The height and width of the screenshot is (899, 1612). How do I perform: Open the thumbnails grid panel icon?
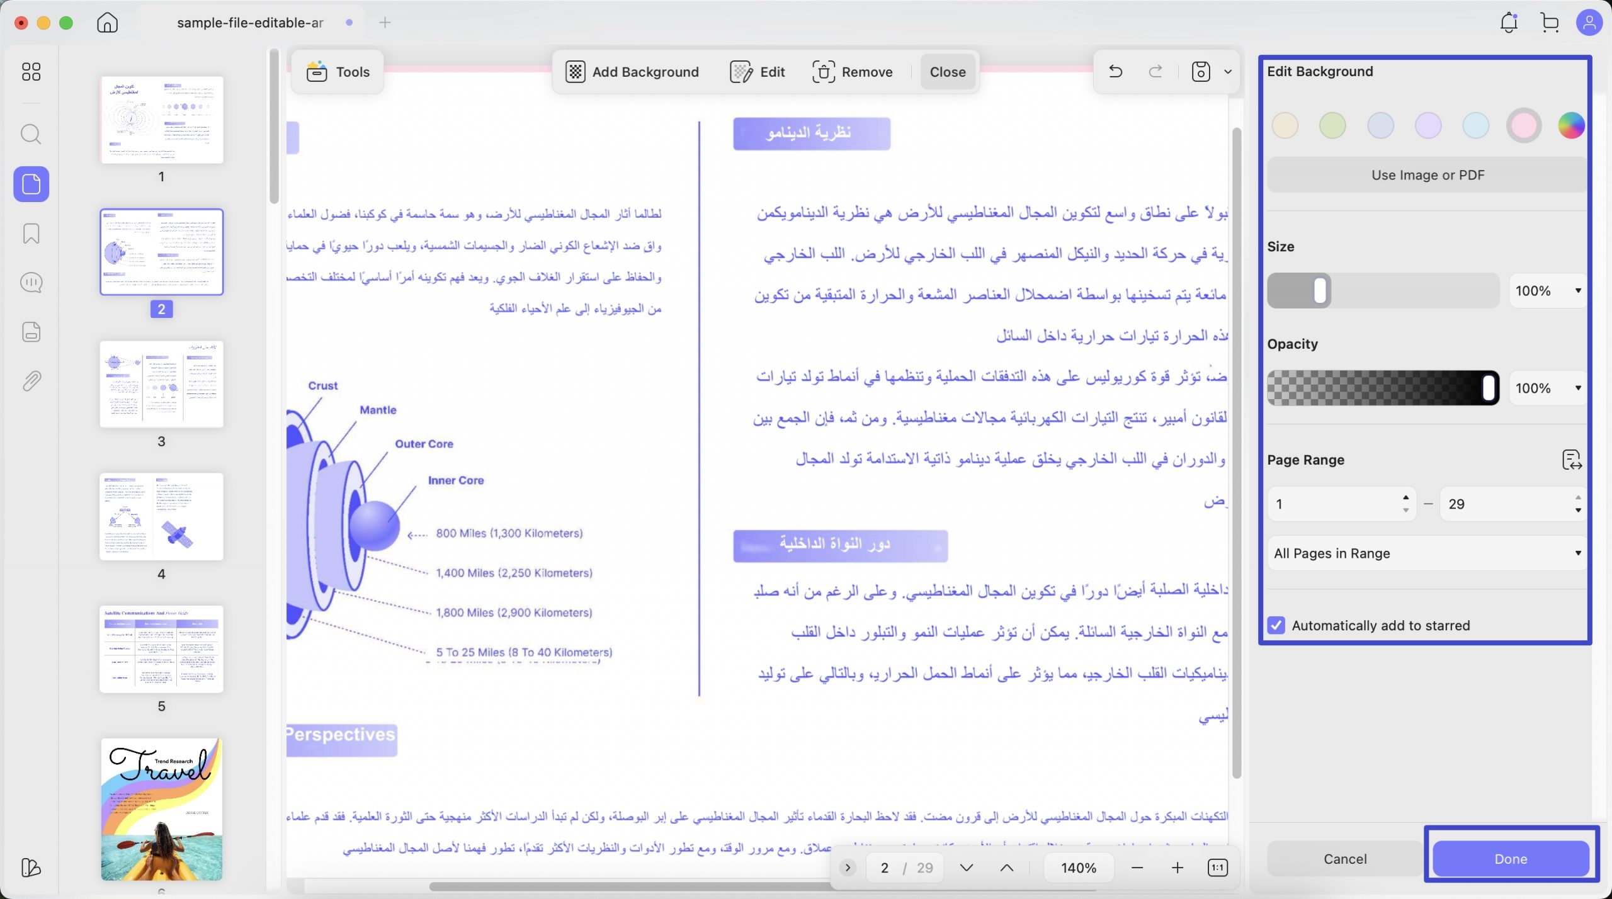click(31, 71)
